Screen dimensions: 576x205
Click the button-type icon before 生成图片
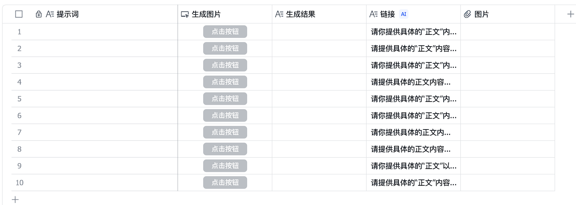click(x=185, y=14)
